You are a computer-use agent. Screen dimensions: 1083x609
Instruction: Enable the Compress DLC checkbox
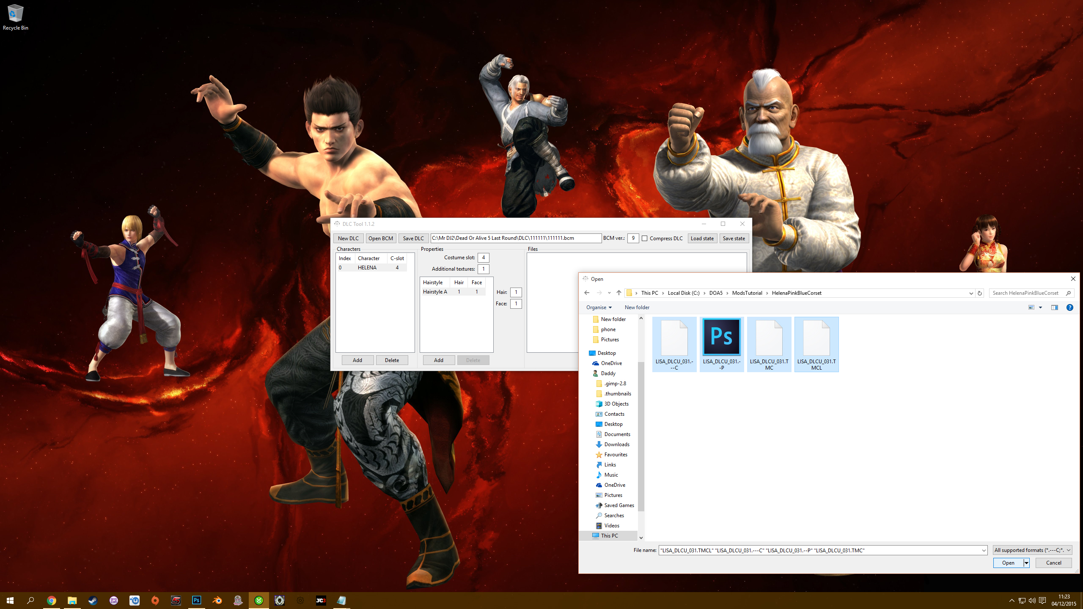point(645,239)
